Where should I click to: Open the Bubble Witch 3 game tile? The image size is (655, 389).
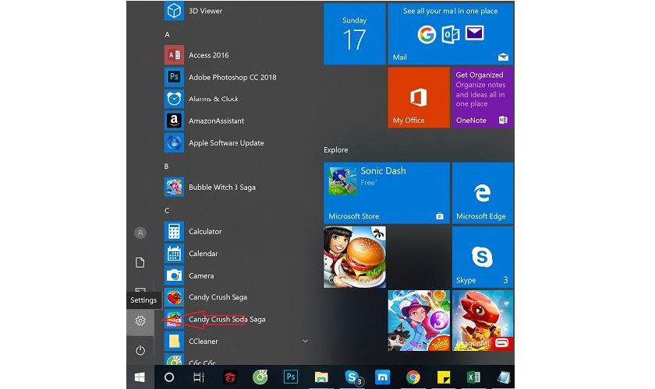point(419,321)
